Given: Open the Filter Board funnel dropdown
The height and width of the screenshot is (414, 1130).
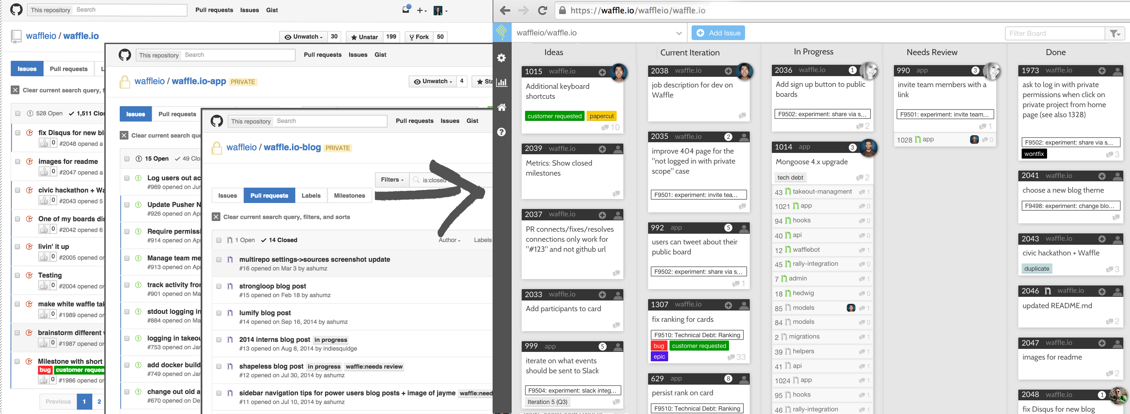Looking at the screenshot, I should [x=1115, y=33].
